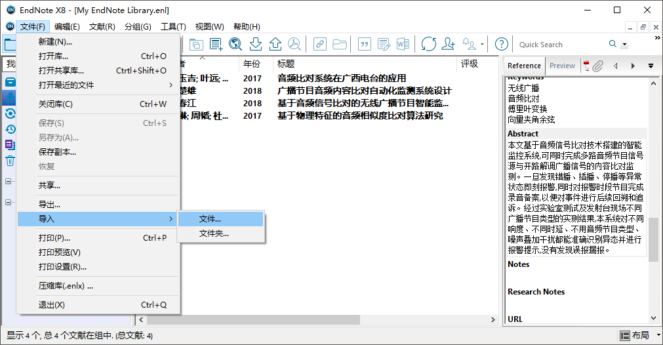
Task: Click the Open File folder toolbar icon
Action: coord(339,44)
